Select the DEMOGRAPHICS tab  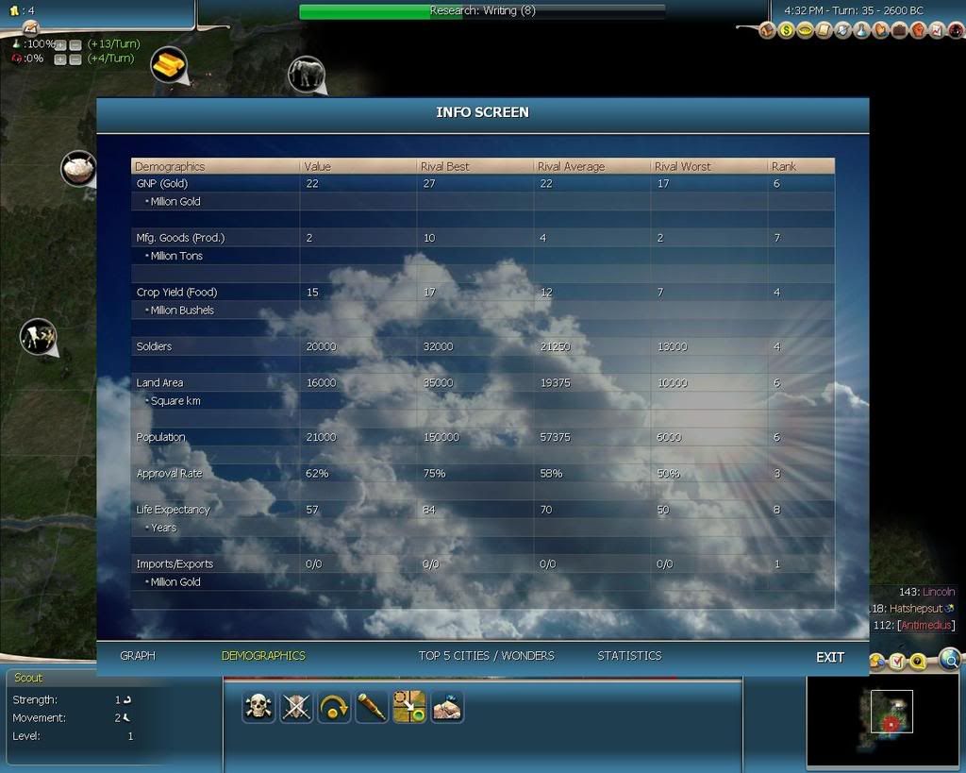263,656
